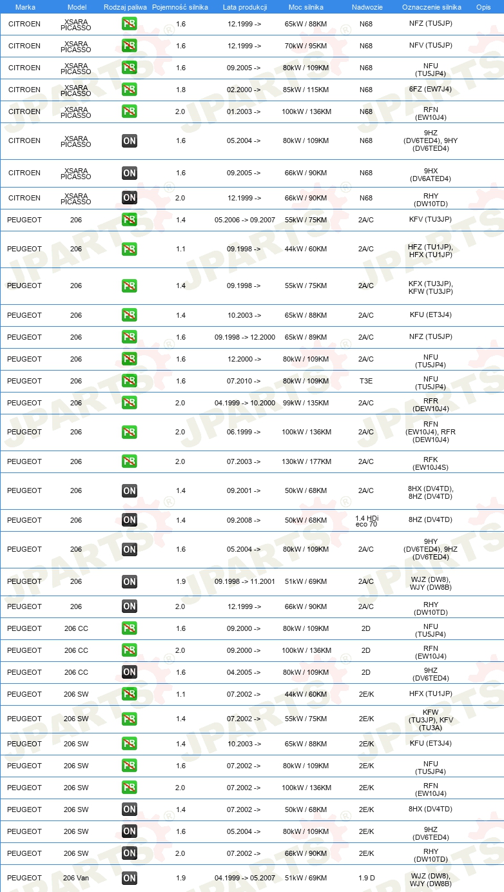The height and width of the screenshot is (892, 504).
Task: Click the PB petrol icon in the Peugeot 206 KFX, KFW row
Action: tap(130, 286)
